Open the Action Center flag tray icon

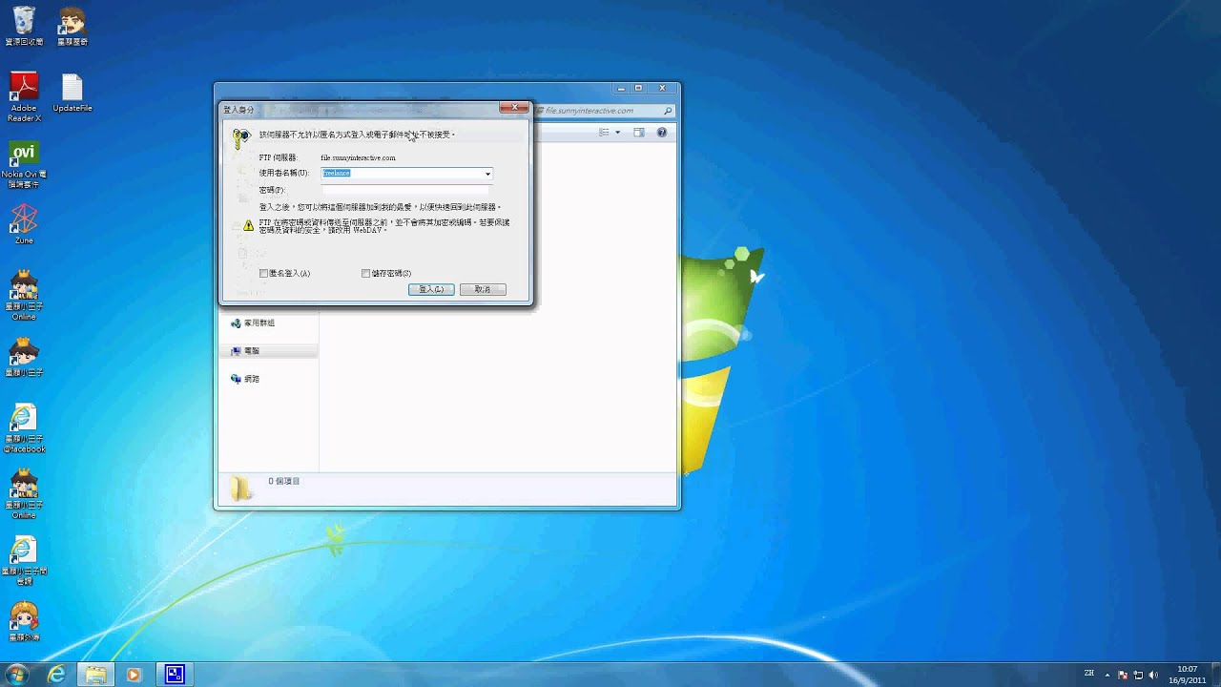[1124, 675]
